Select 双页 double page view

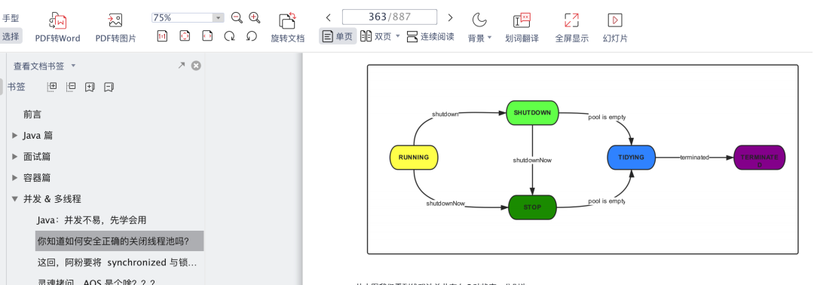(x=376, y=36)
